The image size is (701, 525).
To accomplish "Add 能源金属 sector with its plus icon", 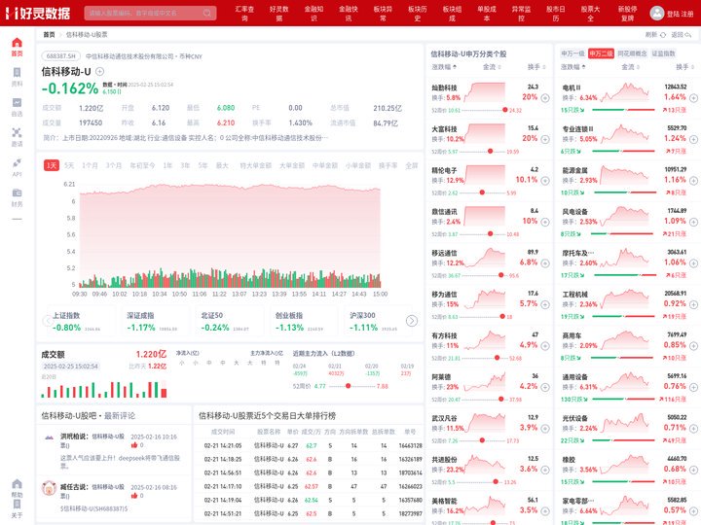I will pyautogui.click(x=693, y=181).
